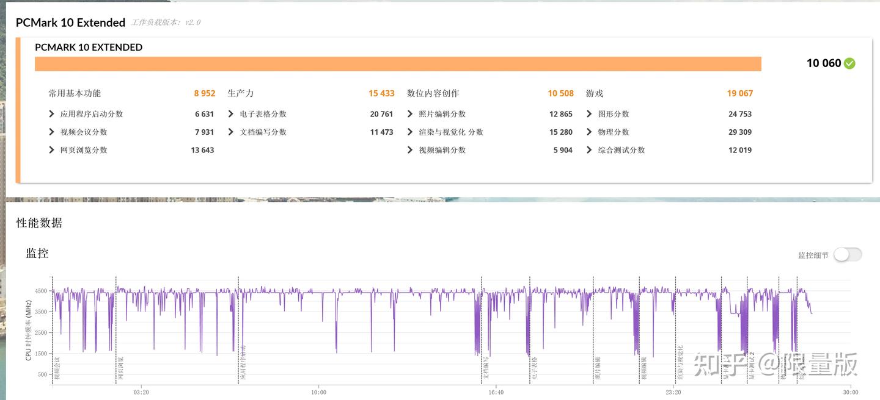Viewport: 880px width, 400px height.
Task: Click the green validated checkmark icon
Action: click(x=849, y=63)
